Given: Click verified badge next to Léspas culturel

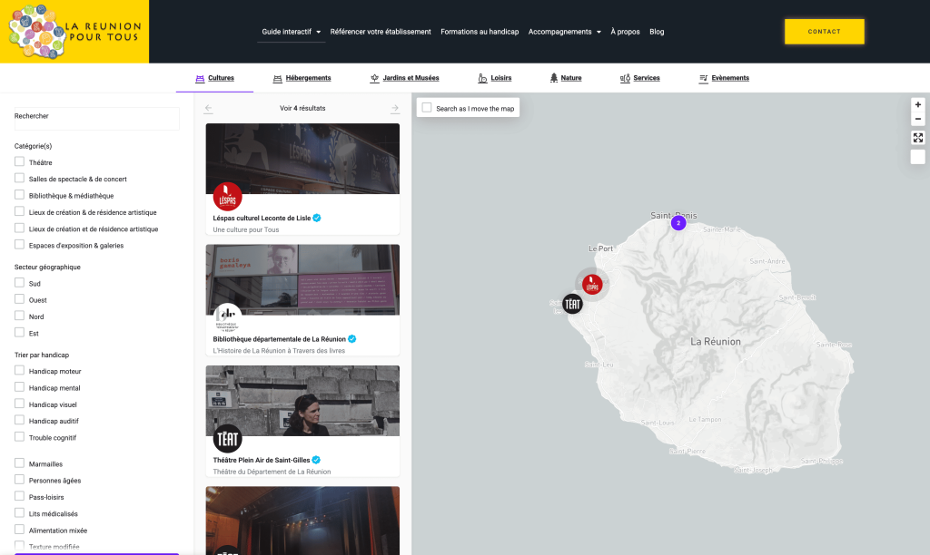Looking at the screenshot, I should point(317,218).
